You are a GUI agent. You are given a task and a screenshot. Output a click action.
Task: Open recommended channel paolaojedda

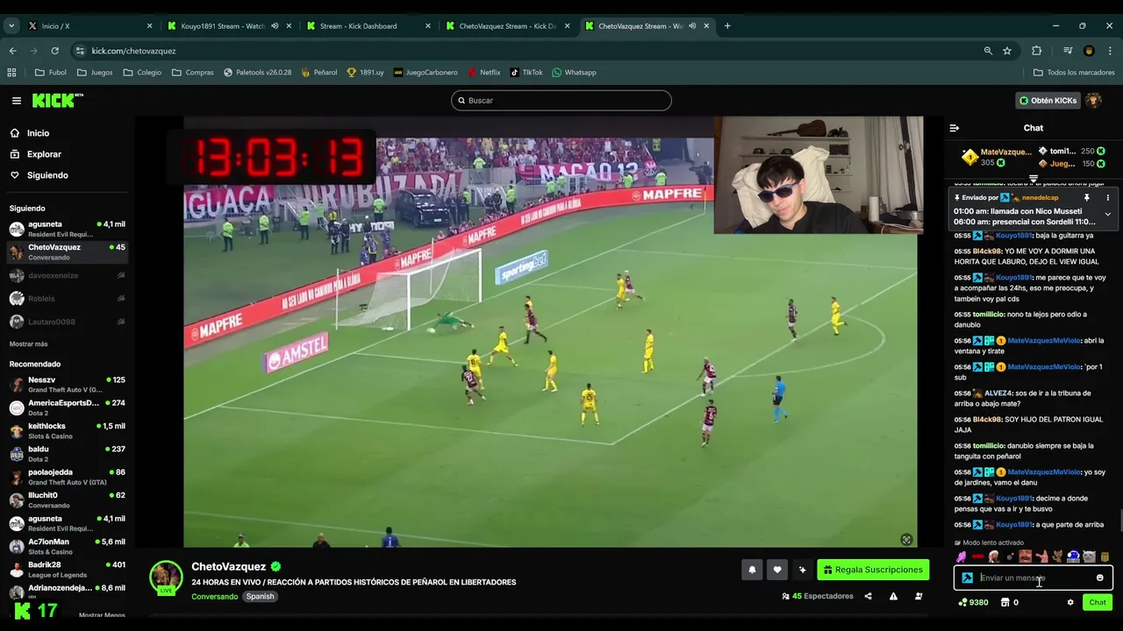pyautogui.click(x=68, y=477)
